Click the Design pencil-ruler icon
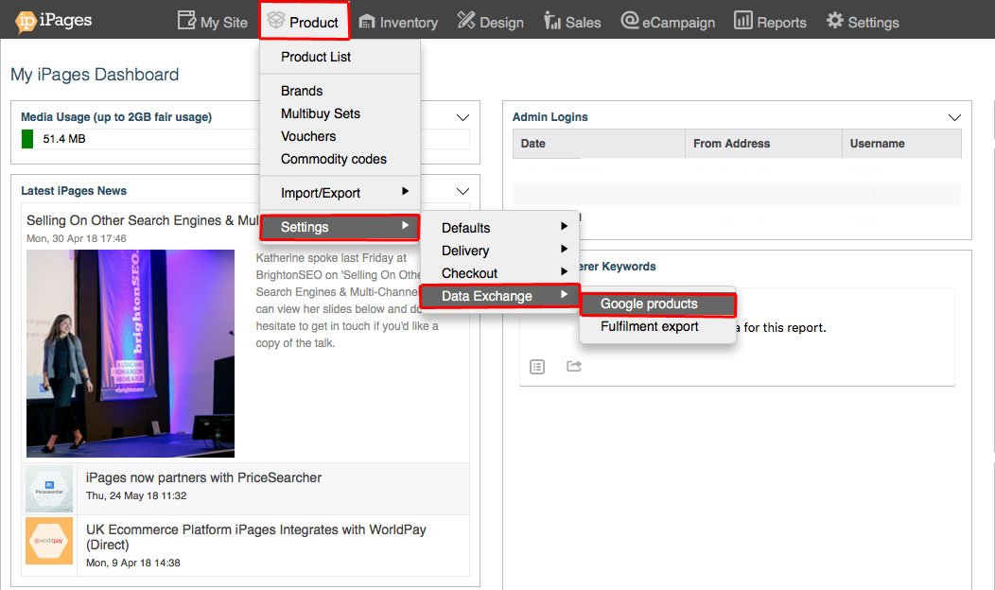 [465, 20]
